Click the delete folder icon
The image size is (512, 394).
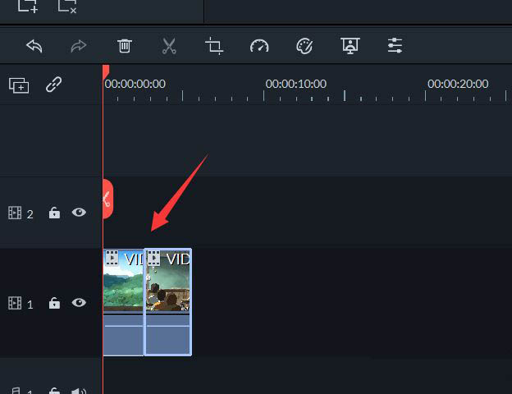pyautogui.click(x=67, y=7)
